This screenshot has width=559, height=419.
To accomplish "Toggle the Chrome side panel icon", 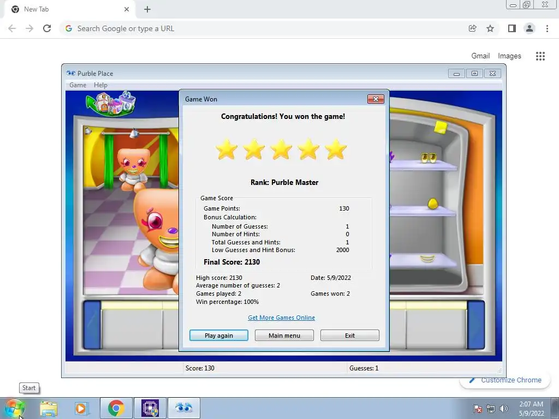I will tap(512, 28).
